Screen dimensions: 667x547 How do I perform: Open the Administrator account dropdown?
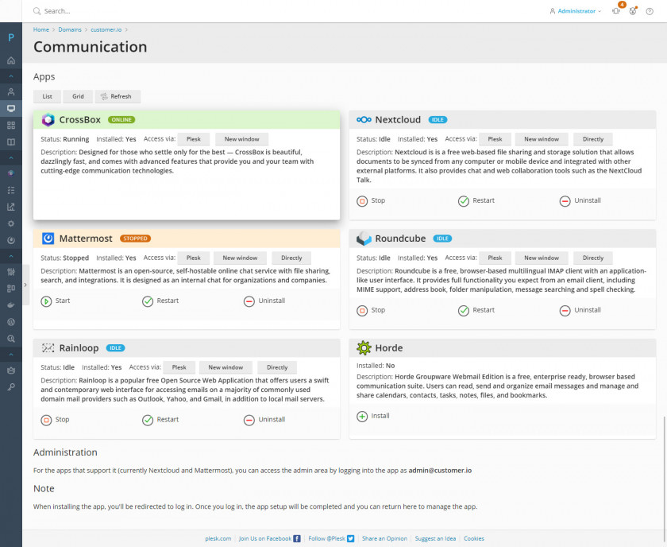point(576,11)
